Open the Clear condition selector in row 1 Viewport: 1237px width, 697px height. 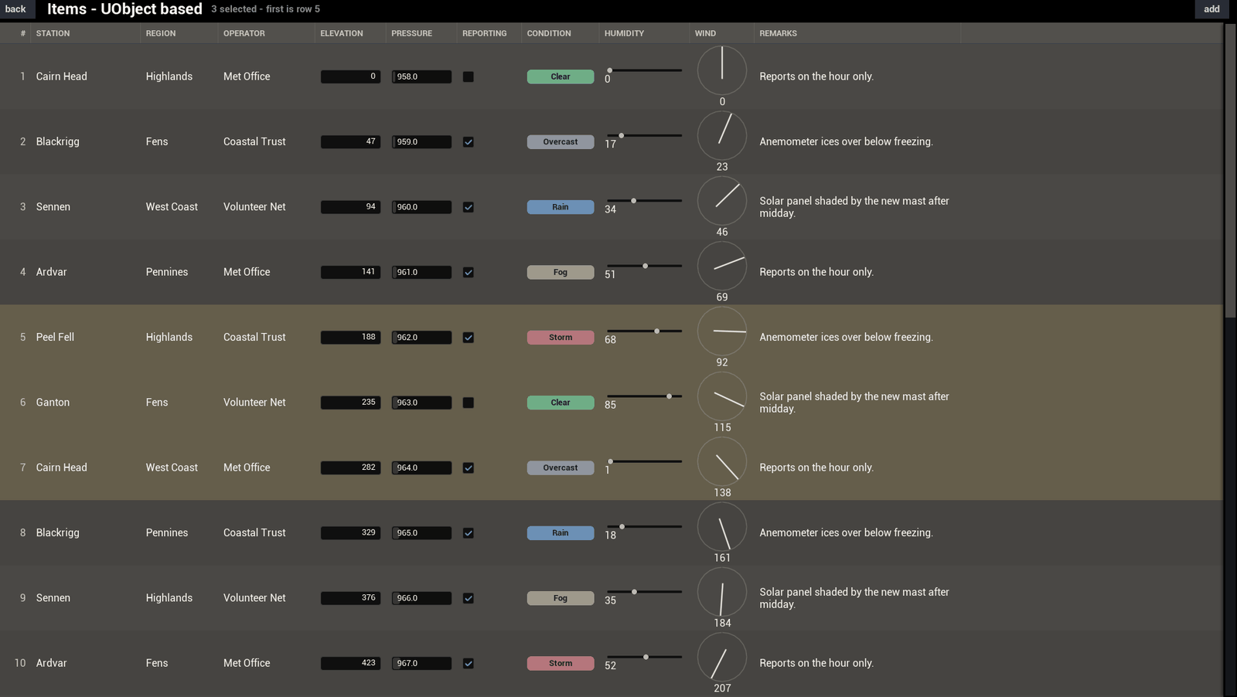click(x=561, y=76)
